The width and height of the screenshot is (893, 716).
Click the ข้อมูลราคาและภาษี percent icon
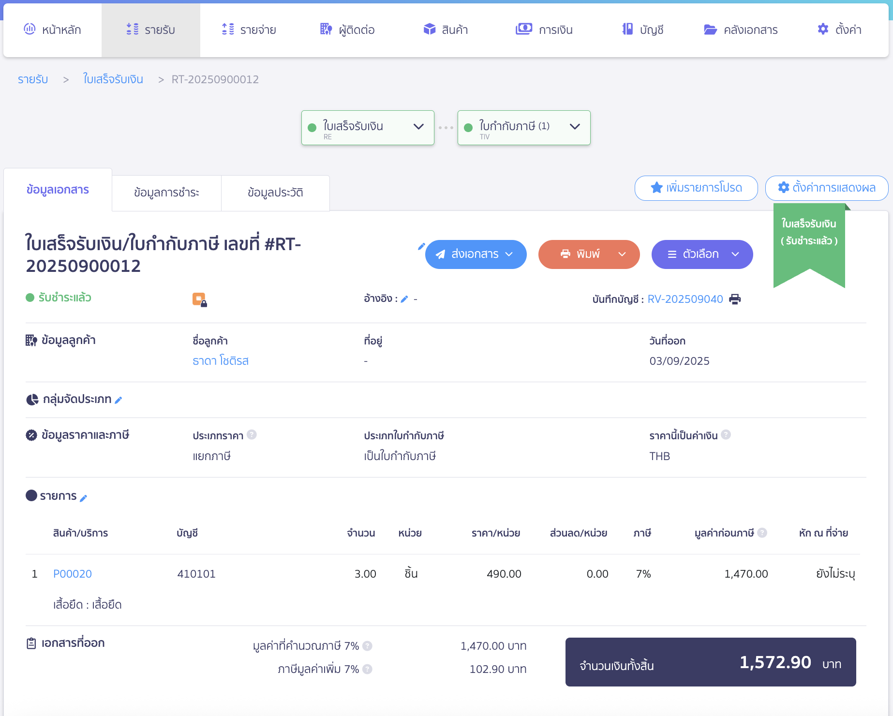31,435
